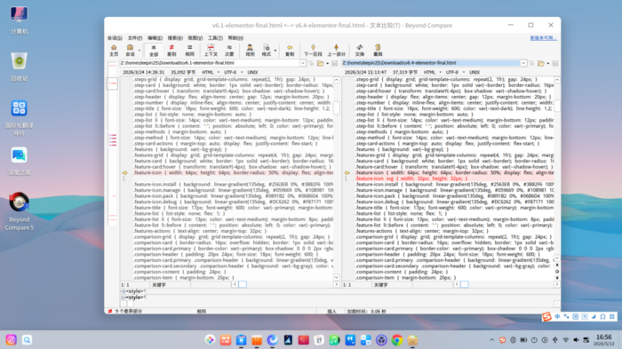Viewport: 622px width, 349px height.
Task: Open 深度之家 desktop icon
Action: (19, 161)
